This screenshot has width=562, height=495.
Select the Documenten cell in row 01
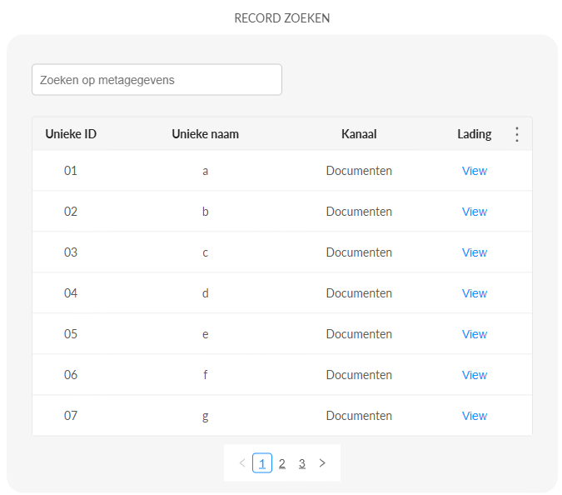[x=359, y=171]
